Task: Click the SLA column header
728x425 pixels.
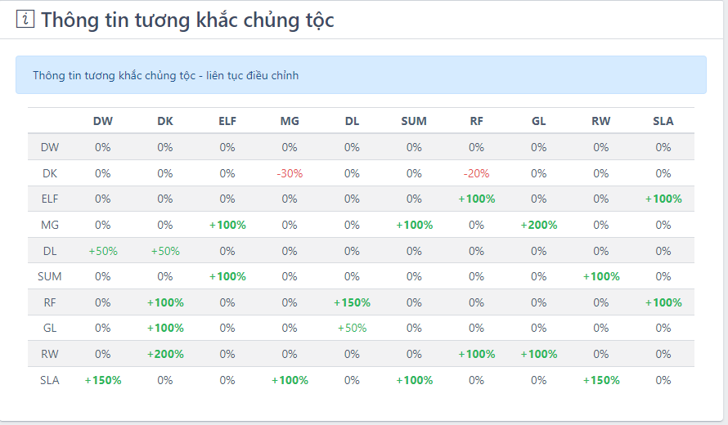Action: [x=663, y=121]
